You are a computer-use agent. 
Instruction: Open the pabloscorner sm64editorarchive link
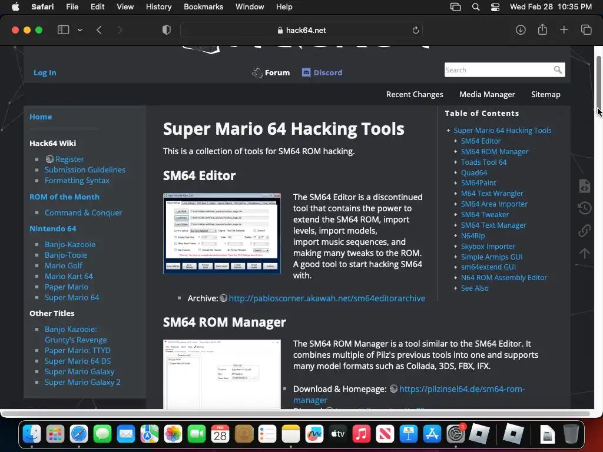pyautogui.click(x=327, y=298)
